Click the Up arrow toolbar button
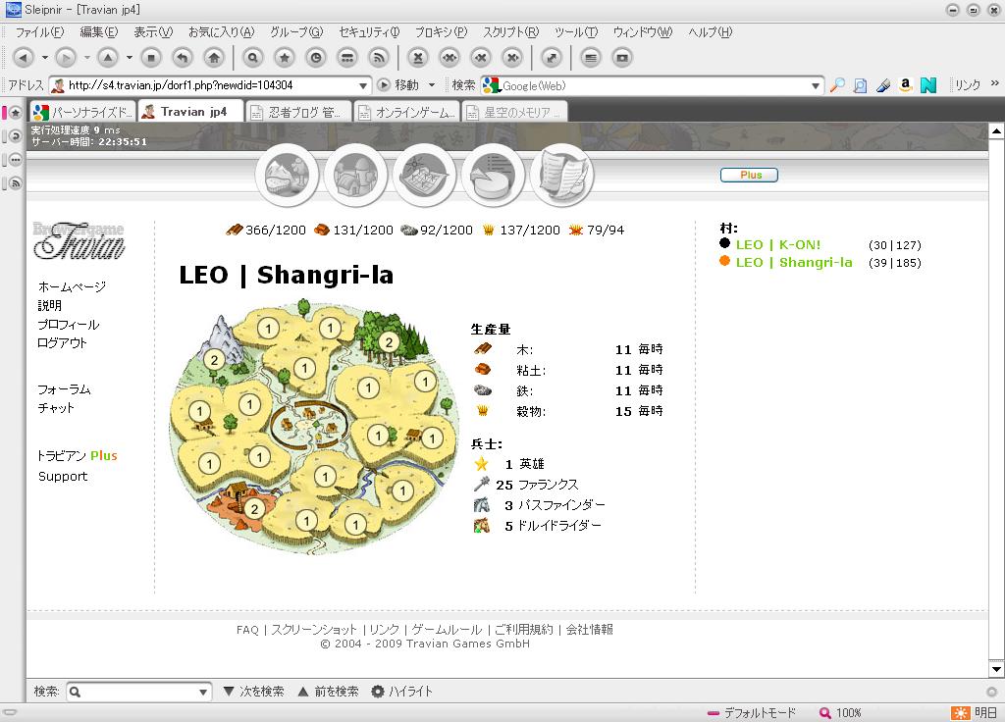The height and width of the screenshot is (722, 1005). 108,58
